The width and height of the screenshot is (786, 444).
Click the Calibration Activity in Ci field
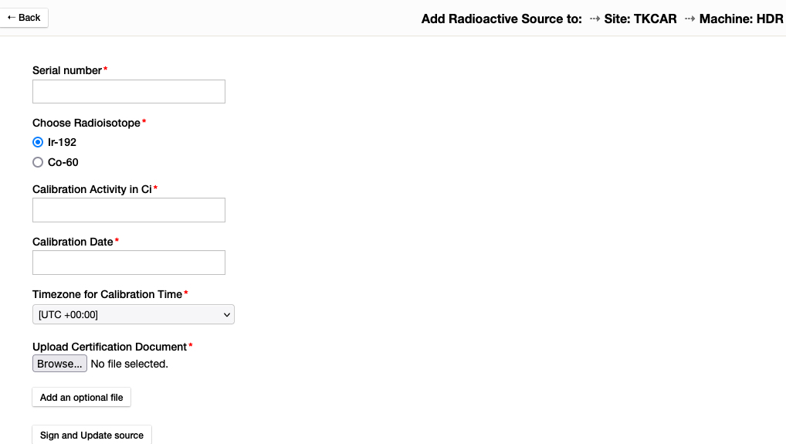click(x=128, y=210)
